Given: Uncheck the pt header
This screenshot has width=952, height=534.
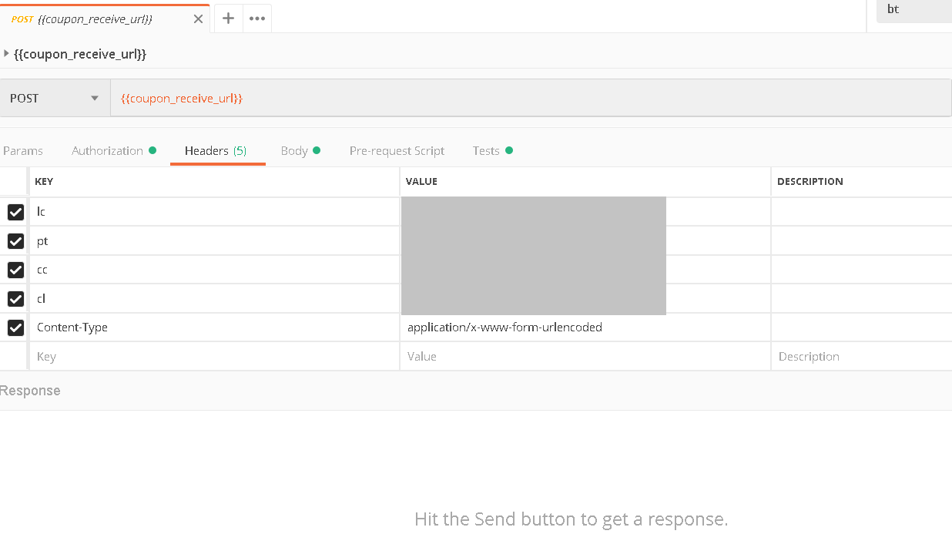Looking at the screenshot, I should [x=15, y=240].
